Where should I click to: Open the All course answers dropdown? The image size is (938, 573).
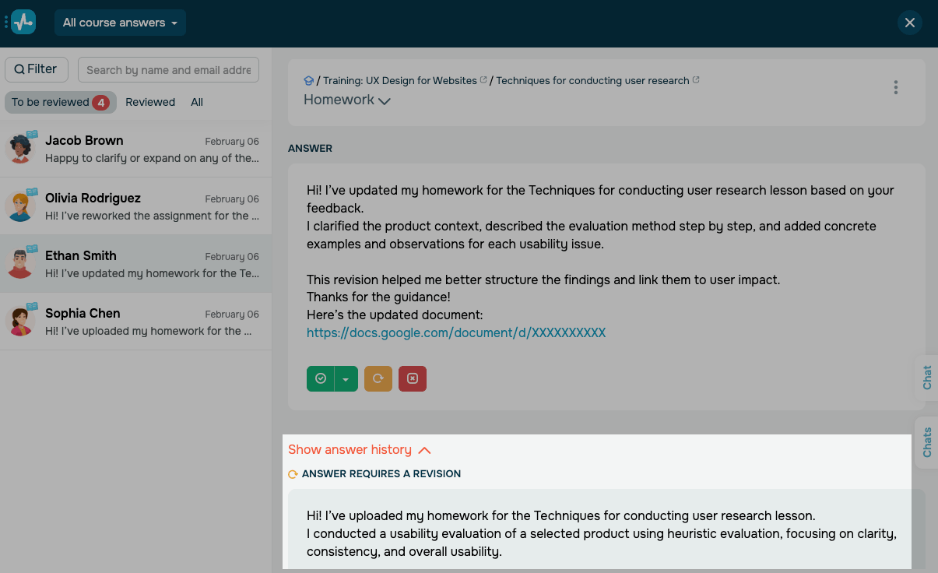(x=120, y=23)
